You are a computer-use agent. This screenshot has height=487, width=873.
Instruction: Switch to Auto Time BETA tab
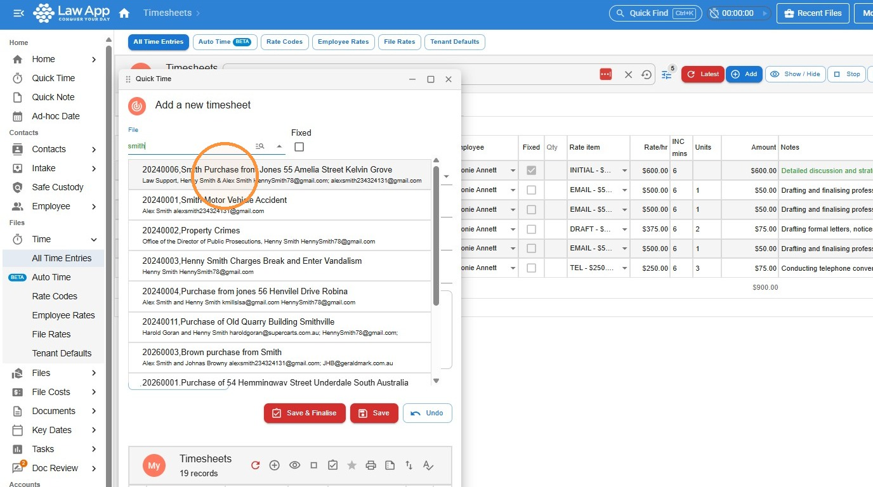click(225, 42)
